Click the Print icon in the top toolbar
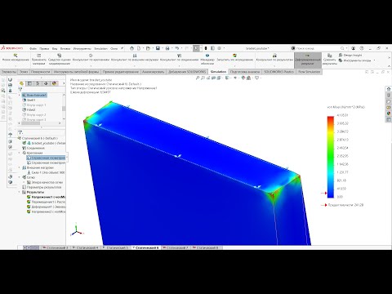392x294 pixels. tap(167, 48)
